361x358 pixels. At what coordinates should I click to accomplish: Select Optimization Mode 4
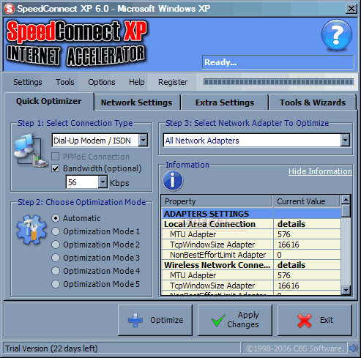tap(56, 271)
